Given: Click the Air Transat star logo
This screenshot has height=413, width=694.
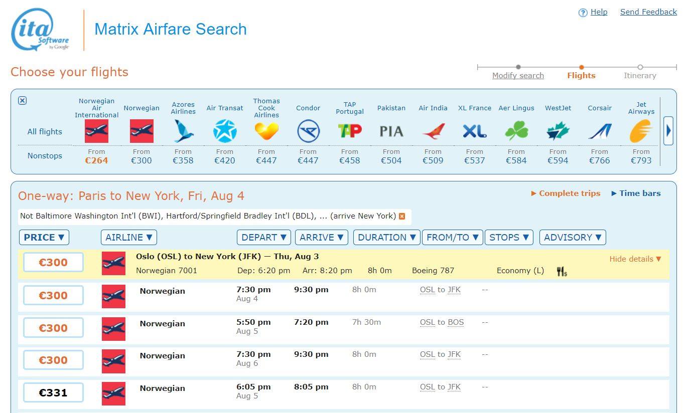Looking at the screenshot, I should pyautogui.click(x=224, y=131).
